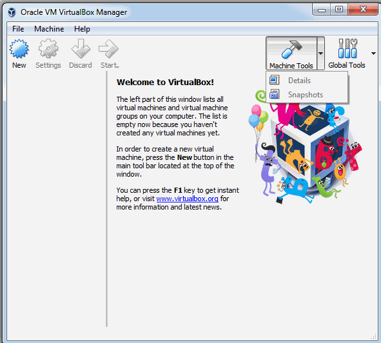Click the Global Tools icon

pos(347,48)
